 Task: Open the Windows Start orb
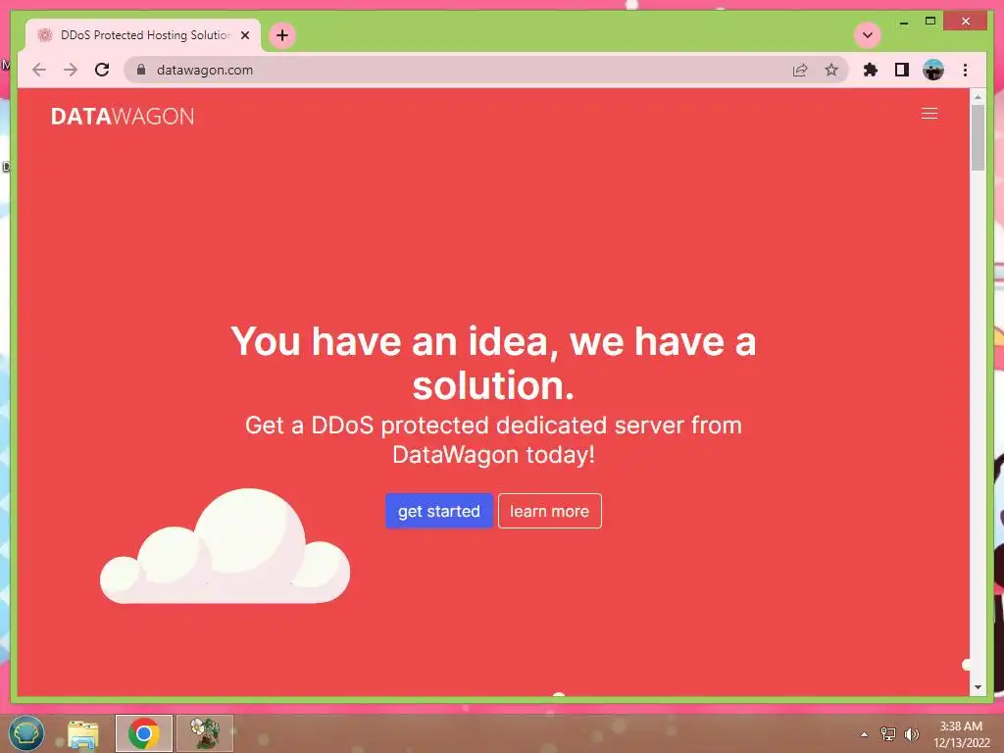pyautogui.click(x=26, y=733)
